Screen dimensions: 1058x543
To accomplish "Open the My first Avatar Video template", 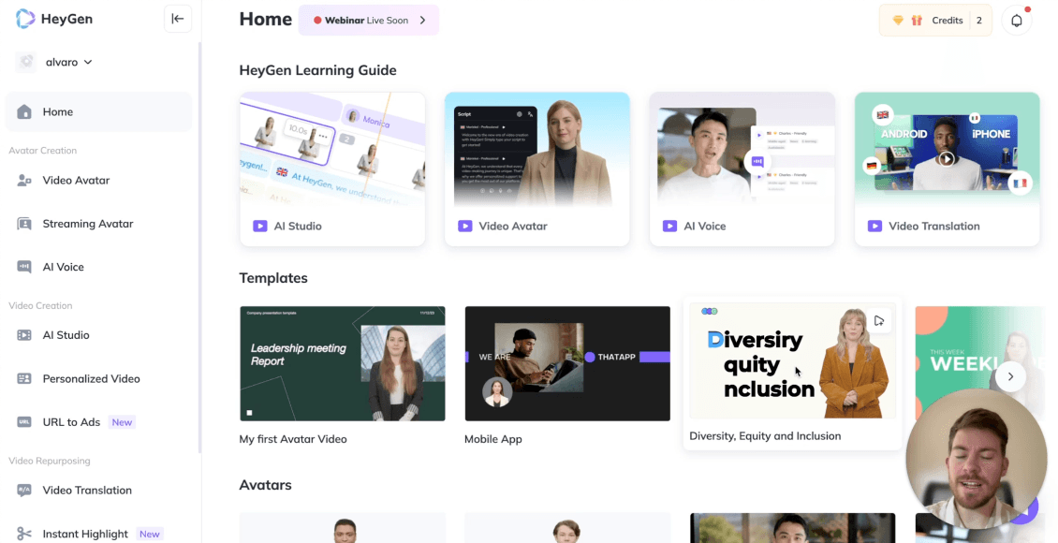I will point(343,363).
